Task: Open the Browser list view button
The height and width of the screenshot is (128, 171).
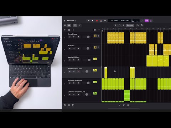Action: pyautogui.click(x=65, y=25)
